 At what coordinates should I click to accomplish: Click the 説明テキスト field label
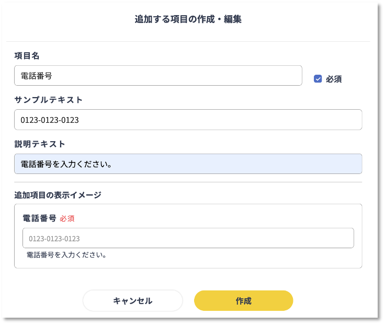[39, 144]
